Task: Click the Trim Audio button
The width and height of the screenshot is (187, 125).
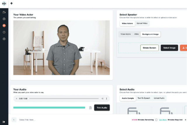Action: point(102,108)
